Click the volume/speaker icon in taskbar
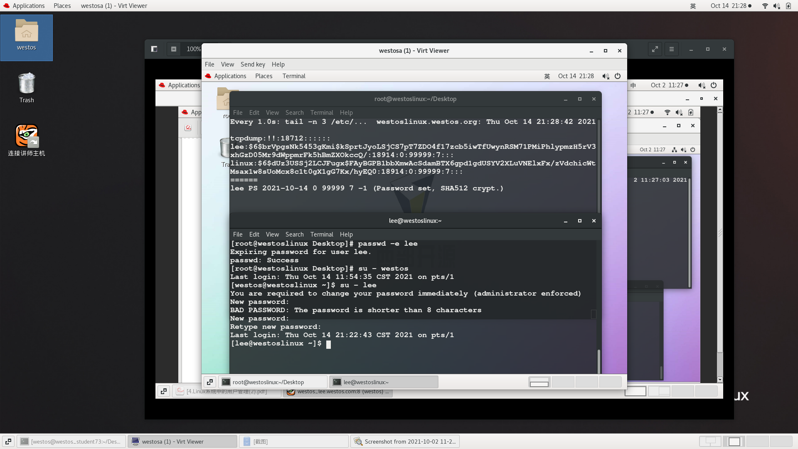 [777, 5]
